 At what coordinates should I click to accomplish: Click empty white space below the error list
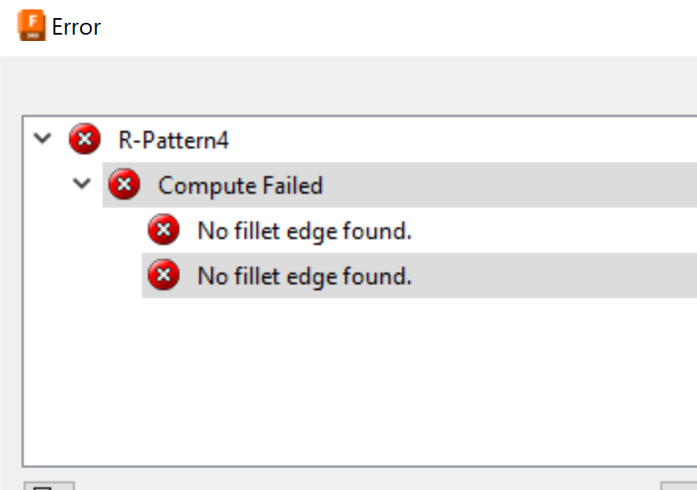pos(355,378)
